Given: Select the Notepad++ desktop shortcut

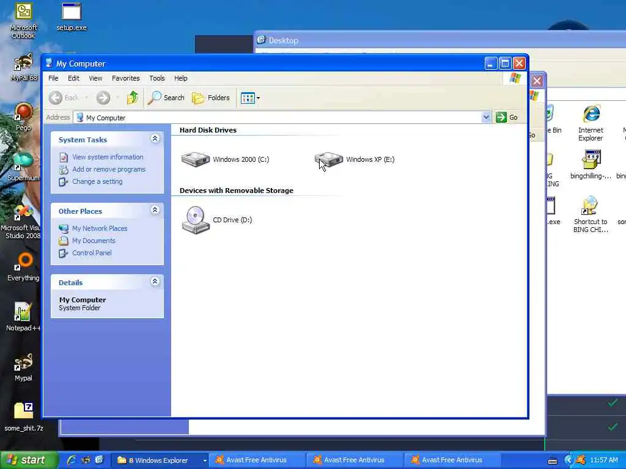Looking at the screenshot, I should (23, 317).
